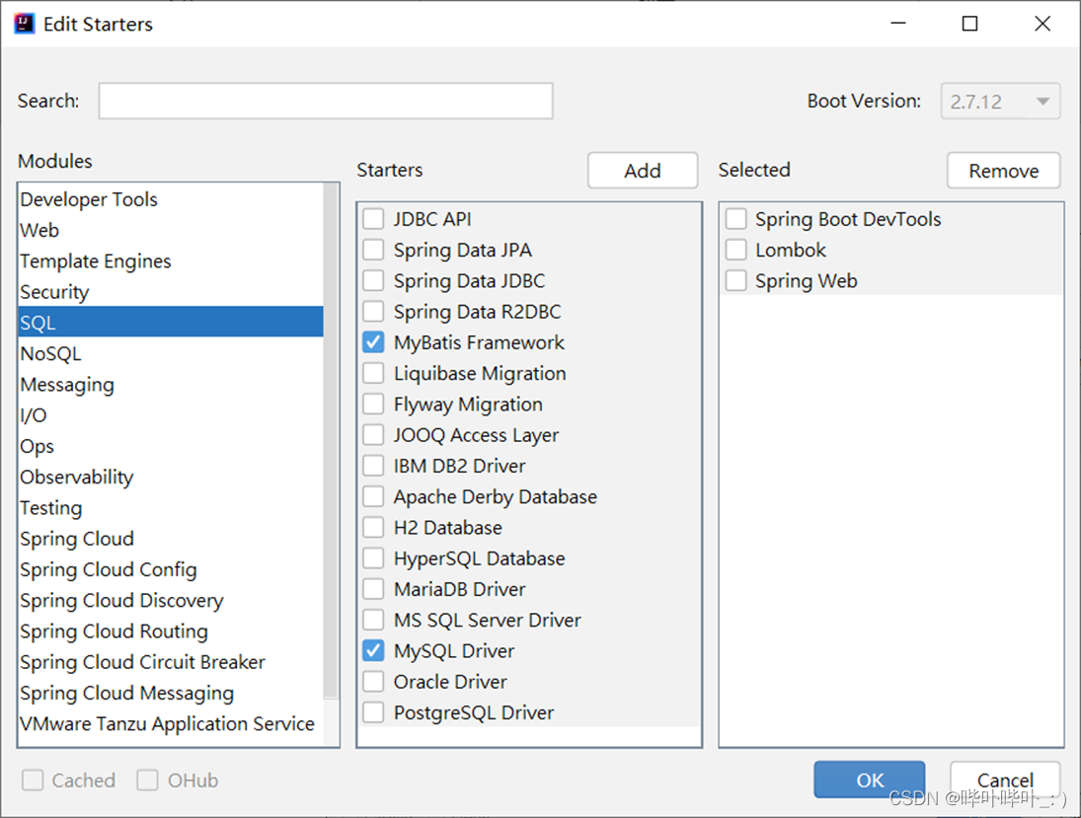The image size is (1081, 818).
Task: Uncheck the MySQL Driver starter
Action: [x=373, y=651]
